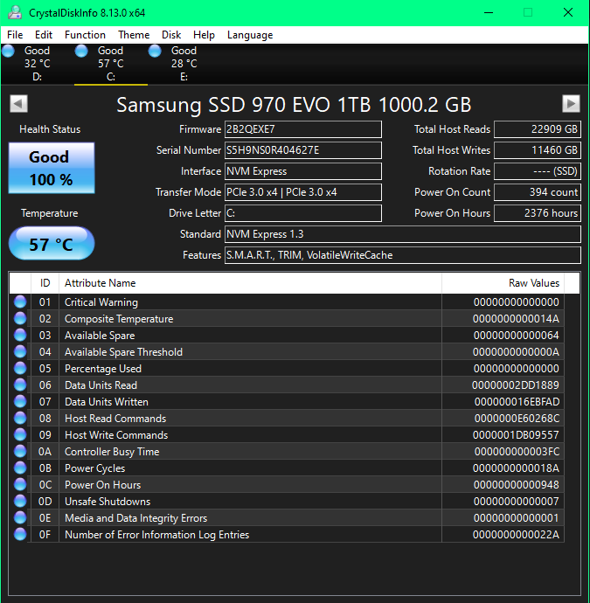Click the Samsung SSD 970 EVO title
The width and height of the screenshot is (590, 603).
click(x=294, y=104)
